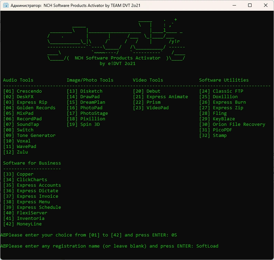Image resolution: width=274 pixels, height=260 pixels.
Task: Click the '[01] Crescendo' entry
Action: point(22,91)
